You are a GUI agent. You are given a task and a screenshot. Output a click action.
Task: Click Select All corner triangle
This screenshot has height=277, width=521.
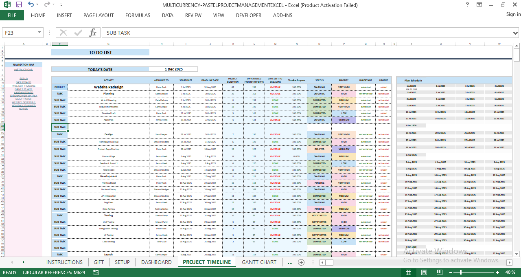pyautogui.click(x=2, y=44)
